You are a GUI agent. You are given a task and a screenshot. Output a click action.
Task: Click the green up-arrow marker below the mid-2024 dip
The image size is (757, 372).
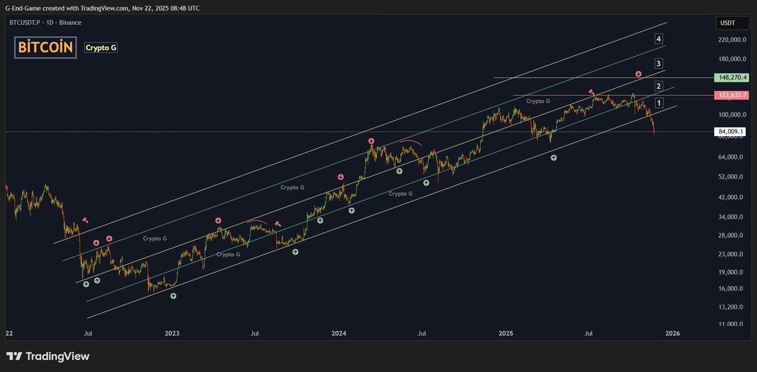coord(426,183)
